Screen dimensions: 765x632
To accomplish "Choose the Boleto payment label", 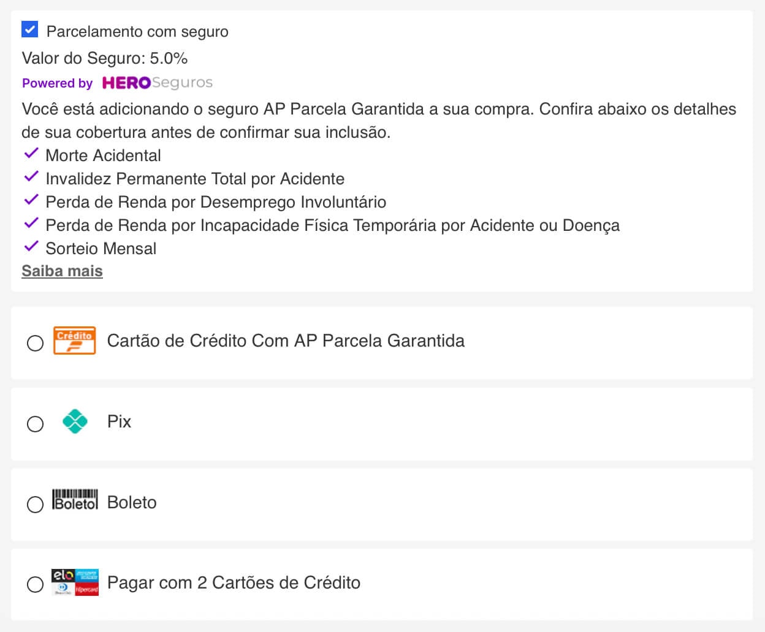I will coord(132,502).
